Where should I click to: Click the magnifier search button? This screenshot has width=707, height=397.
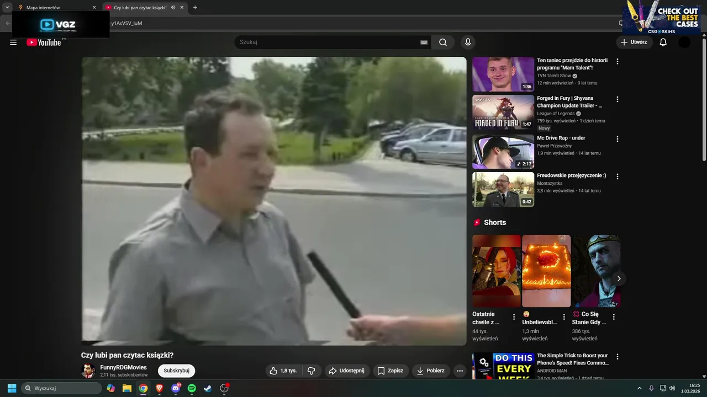click(x=443, y=42)
